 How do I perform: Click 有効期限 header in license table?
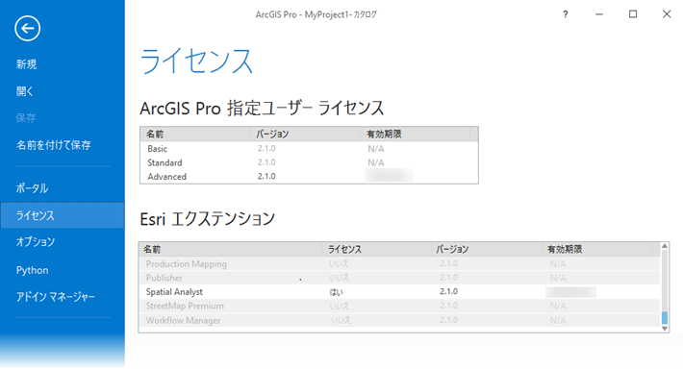[384, 134]
